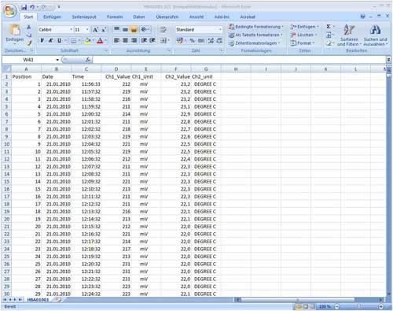Screen dimensions: 393x311
Task: Click the W43 name box field
Action: tap(31, 60)
